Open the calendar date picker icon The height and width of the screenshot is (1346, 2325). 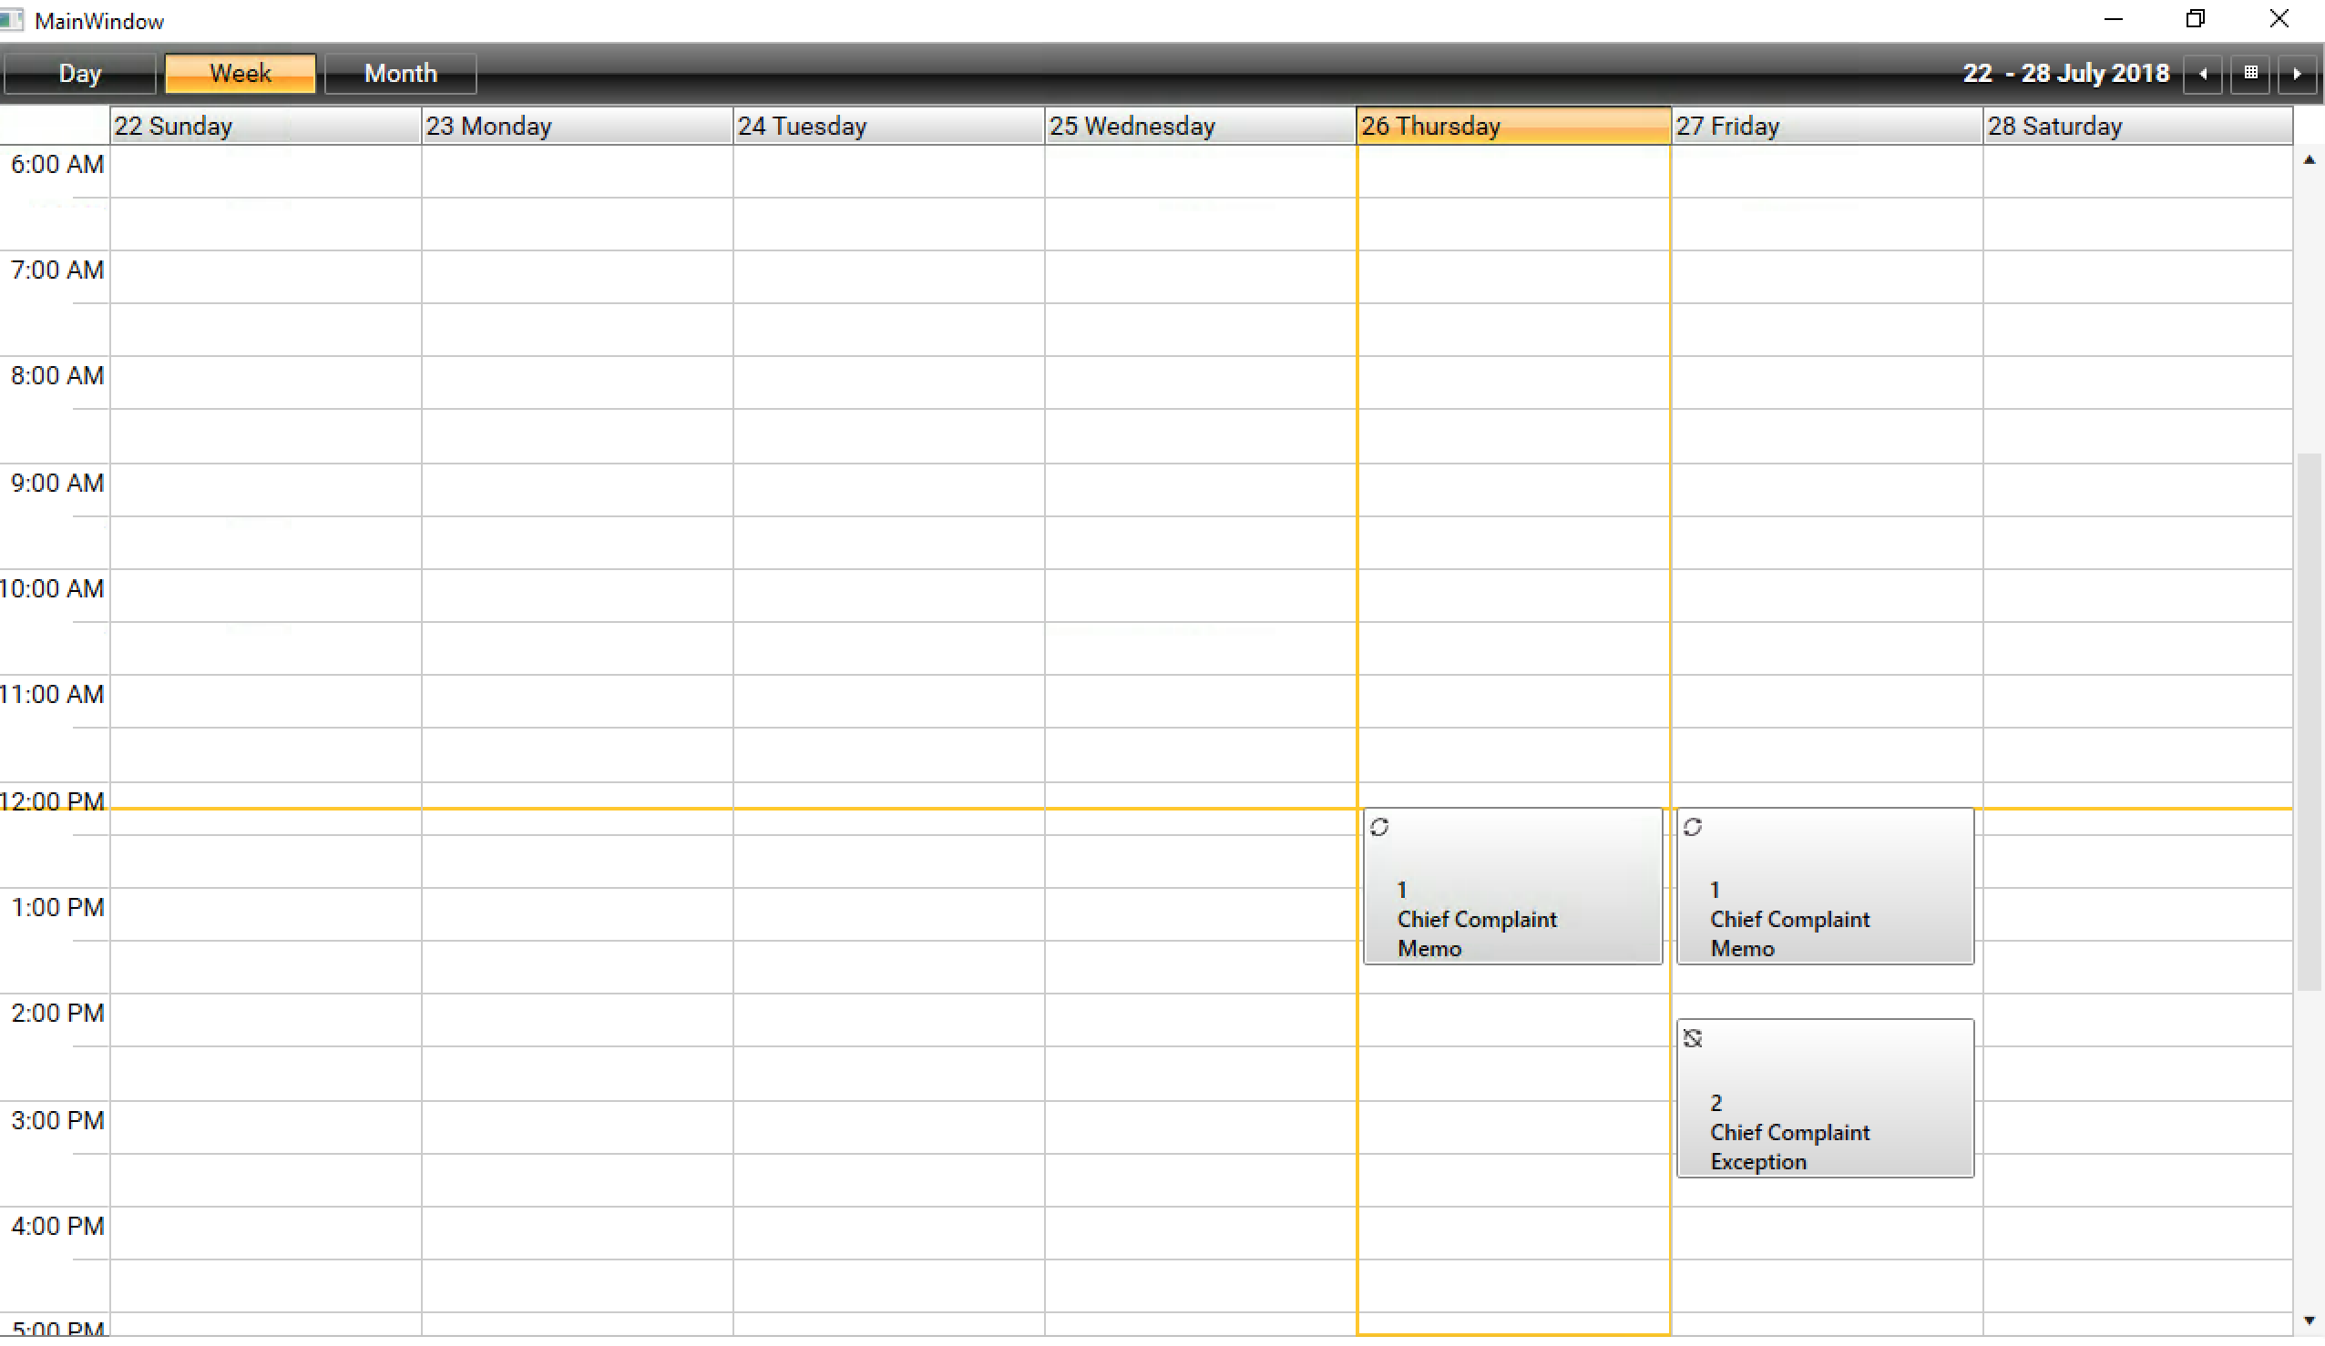(x=2250, y=74)
